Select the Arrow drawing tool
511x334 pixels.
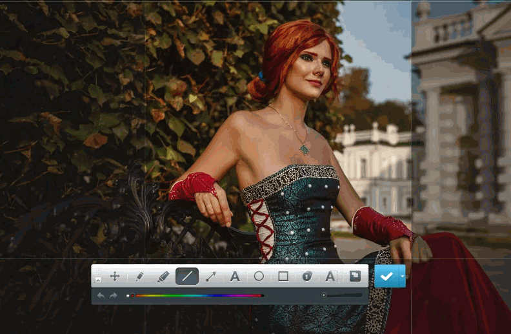pos(211,277)
